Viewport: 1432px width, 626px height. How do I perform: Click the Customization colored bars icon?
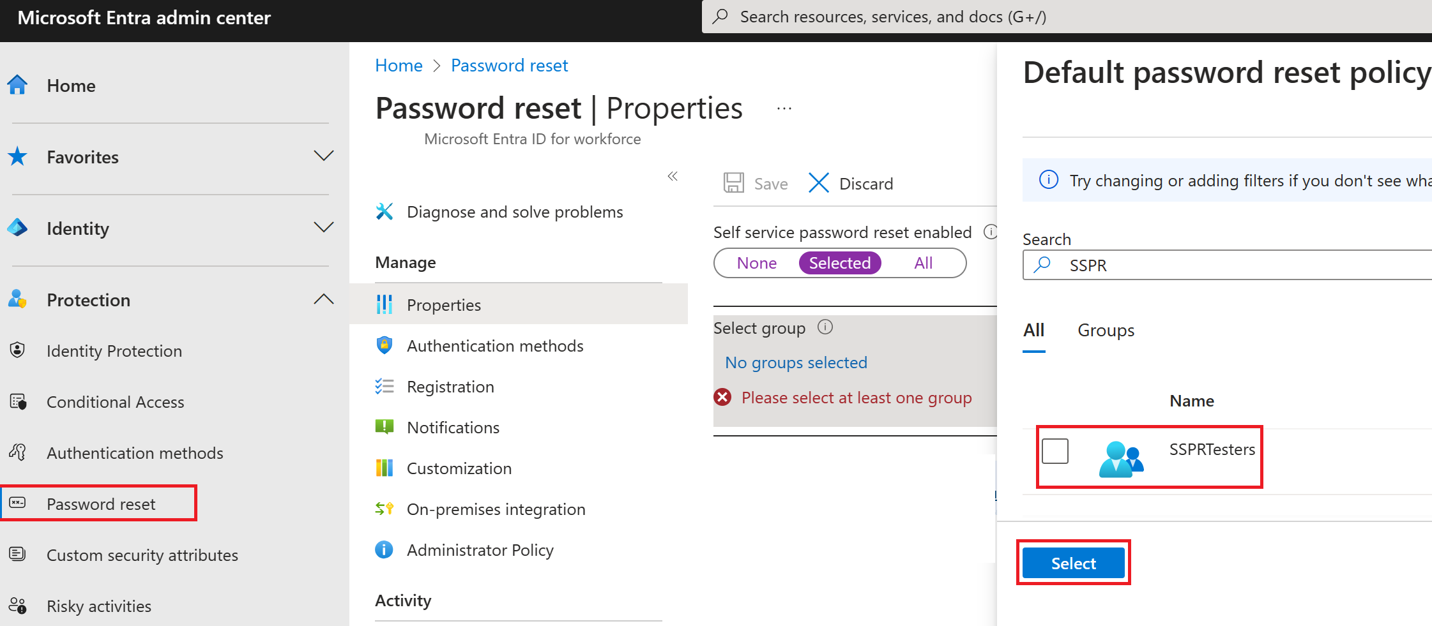click(385, 468)
